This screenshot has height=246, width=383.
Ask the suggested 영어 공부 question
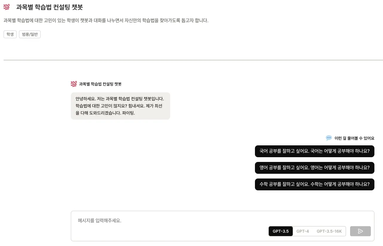tap(315, 168)
